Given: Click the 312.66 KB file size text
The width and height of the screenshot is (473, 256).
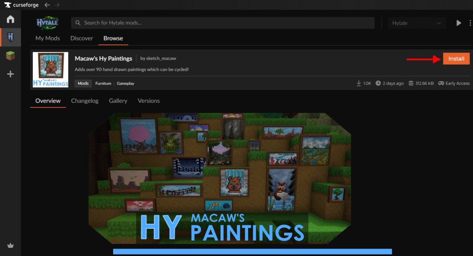Looking at the screenshot, I should (x=424, y=83).
